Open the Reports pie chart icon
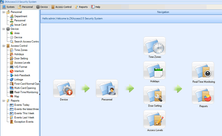This screenshot has height=136, width=222. tap(203, 95)
